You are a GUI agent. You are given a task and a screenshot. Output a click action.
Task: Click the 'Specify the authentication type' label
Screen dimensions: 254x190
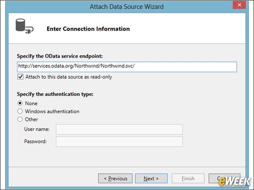click(55, 94)
